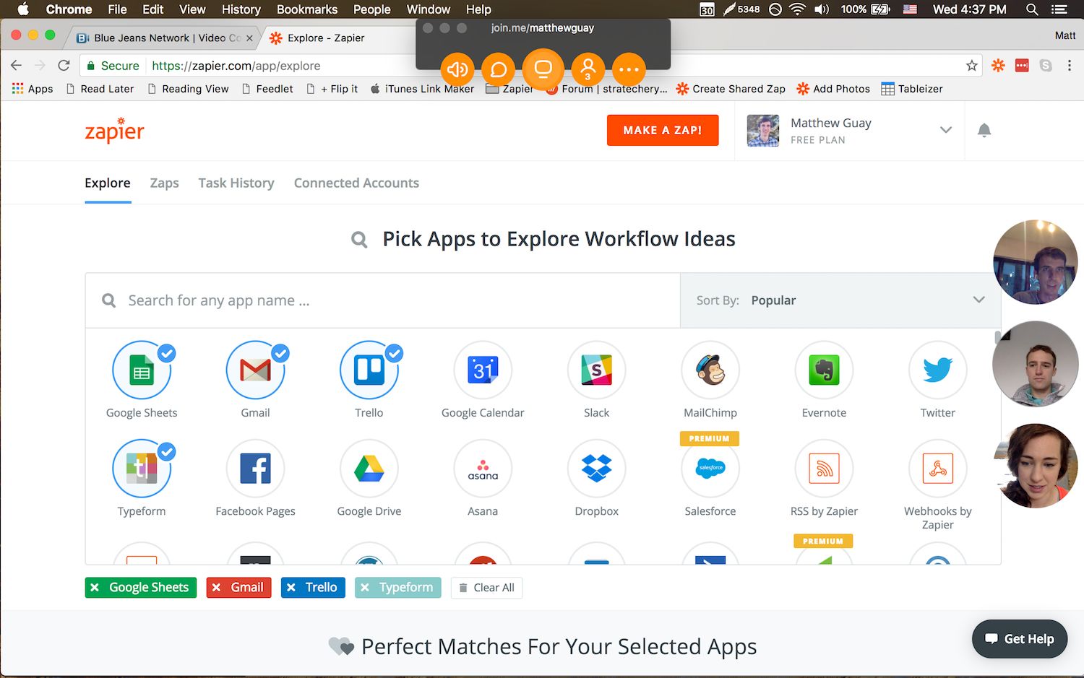Screen dimensions: 1084x678
Task: Remove the red Gmail filter tag
Action: coord(216,588)
